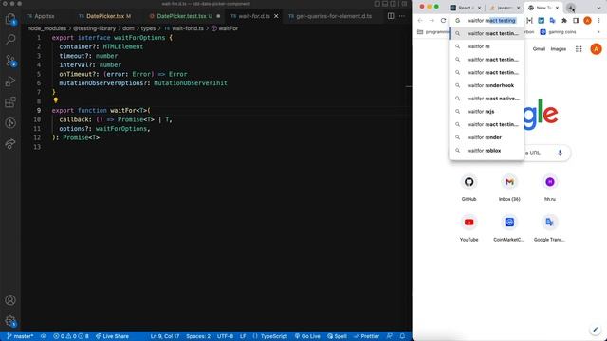Screen dimensions: 607x341
Task: Select the "waitfor rxjs" suggestion
Action: [x=487, y=112]
